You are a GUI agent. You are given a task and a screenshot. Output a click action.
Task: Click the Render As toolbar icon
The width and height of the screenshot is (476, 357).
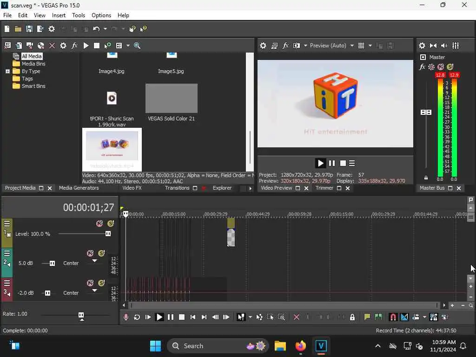point(40,29)
